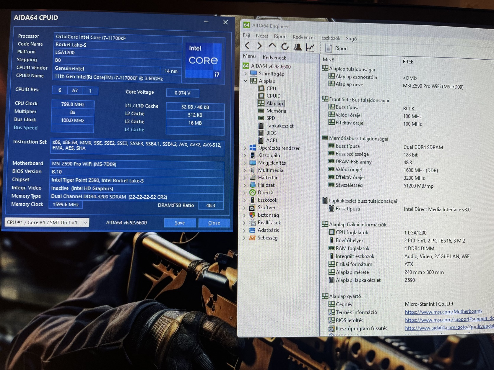Click the Hálózat network icon
Screen dimensions: 494x370
click(x=253, y=185)
